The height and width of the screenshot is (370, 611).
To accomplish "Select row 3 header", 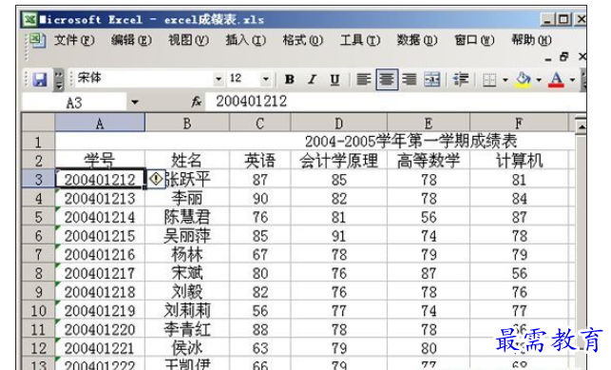I will pos(38,179).
